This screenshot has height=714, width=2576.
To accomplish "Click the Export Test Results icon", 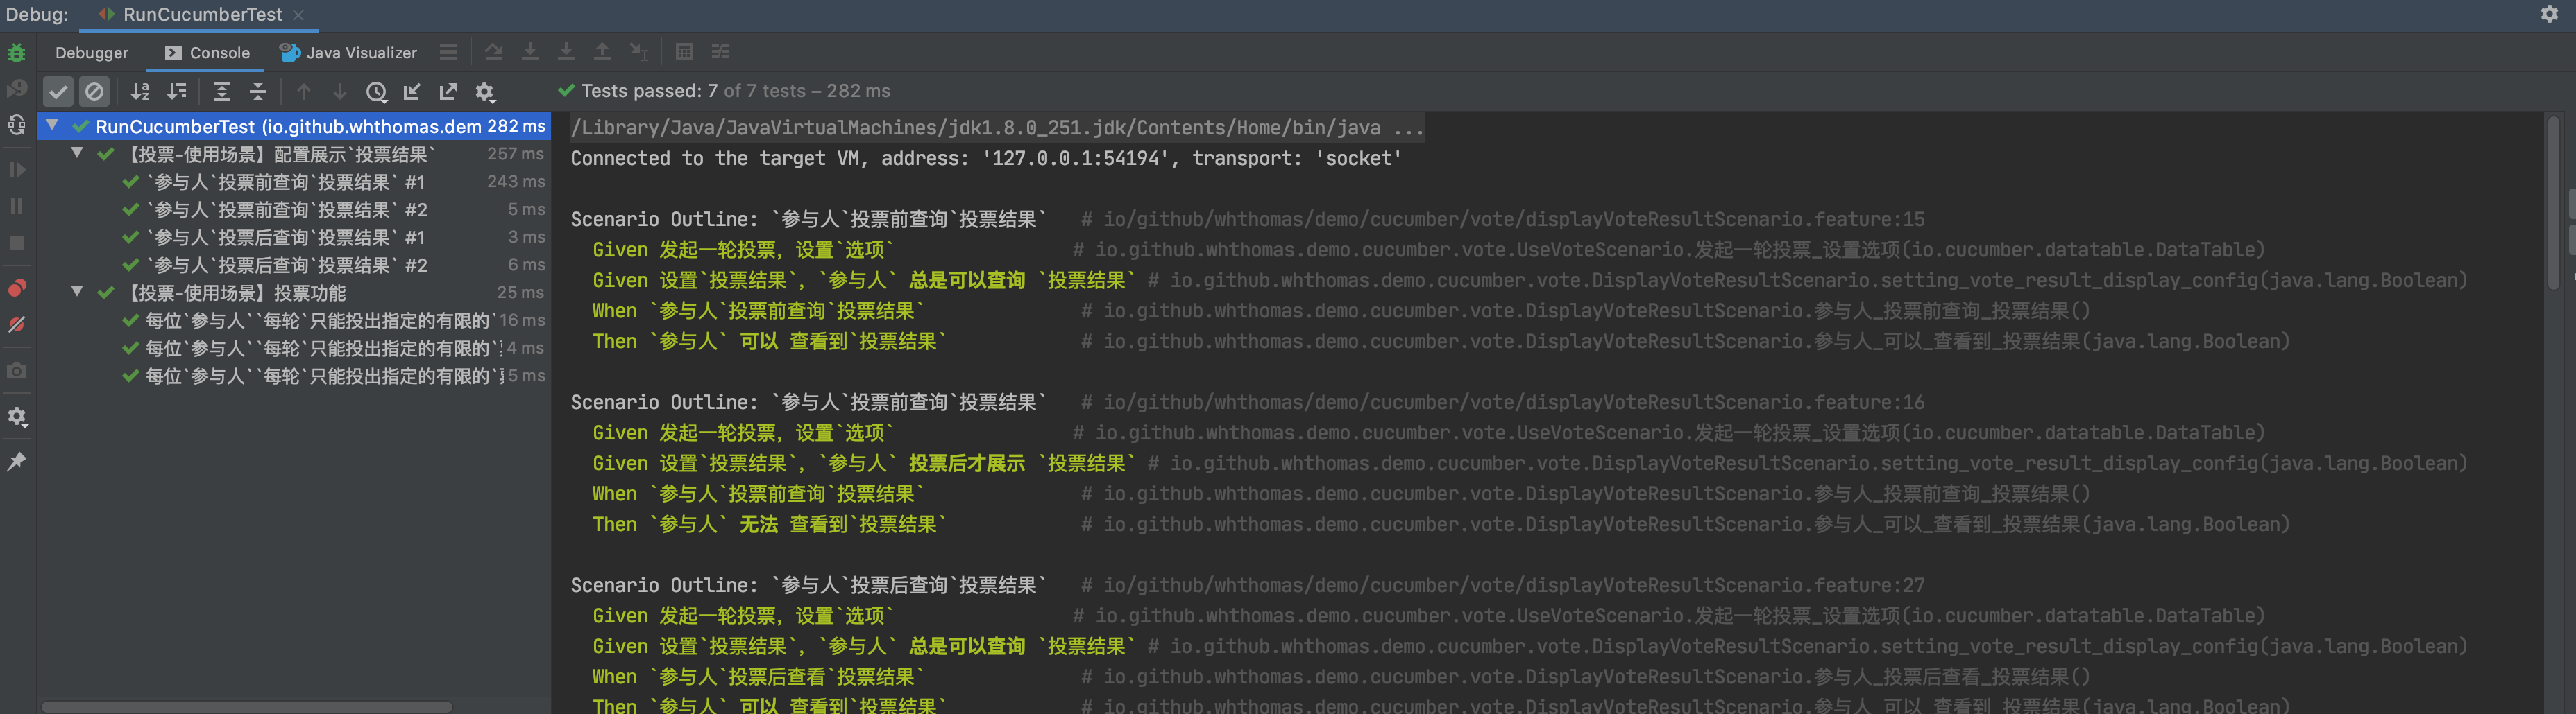I will [448, 92].
